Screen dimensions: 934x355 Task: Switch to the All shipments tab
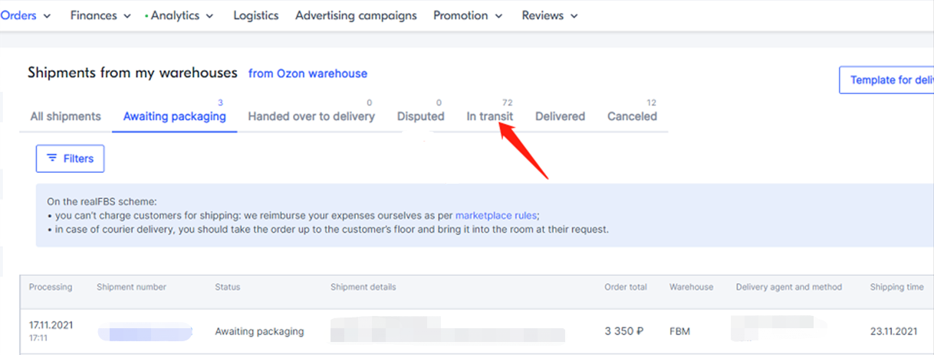point(65,116)
